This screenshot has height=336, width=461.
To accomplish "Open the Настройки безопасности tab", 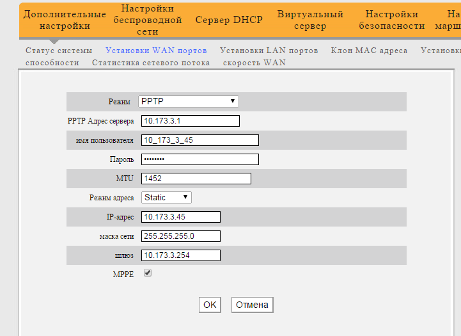I will (x=392, y=20).
